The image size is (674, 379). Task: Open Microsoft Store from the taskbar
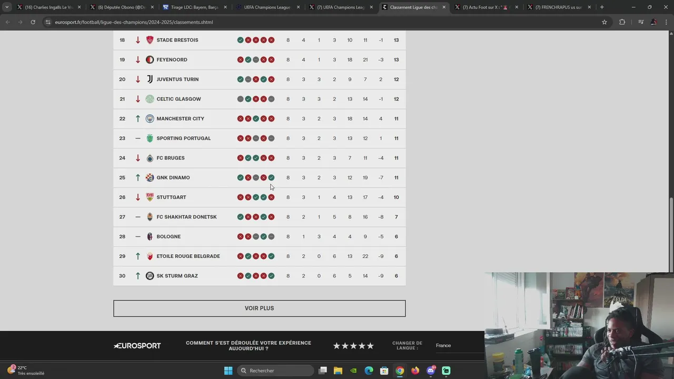(x=384, y=371)
